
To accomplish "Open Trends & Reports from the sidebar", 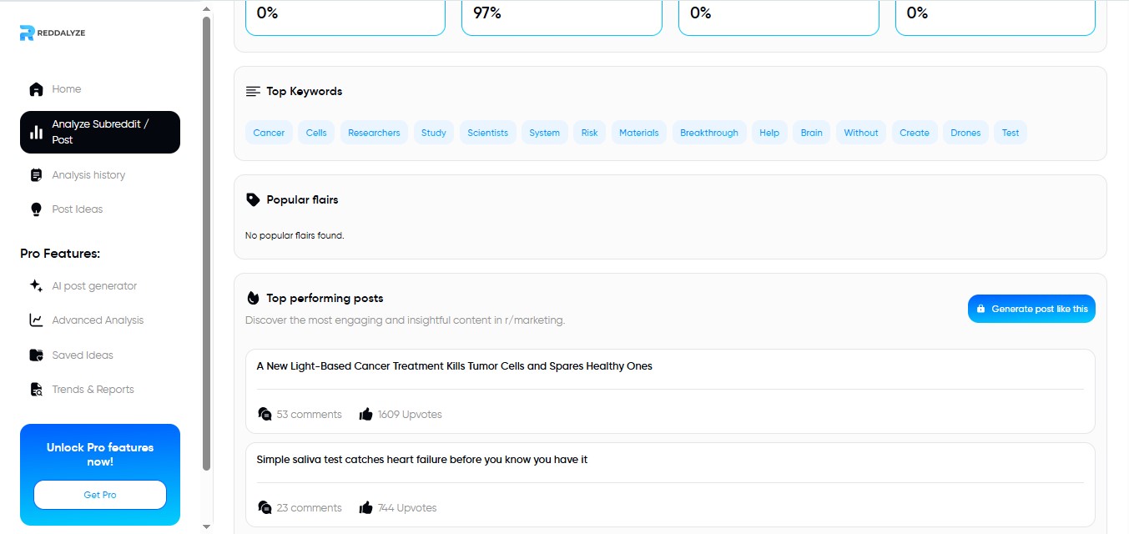I will tap(92, 389).
